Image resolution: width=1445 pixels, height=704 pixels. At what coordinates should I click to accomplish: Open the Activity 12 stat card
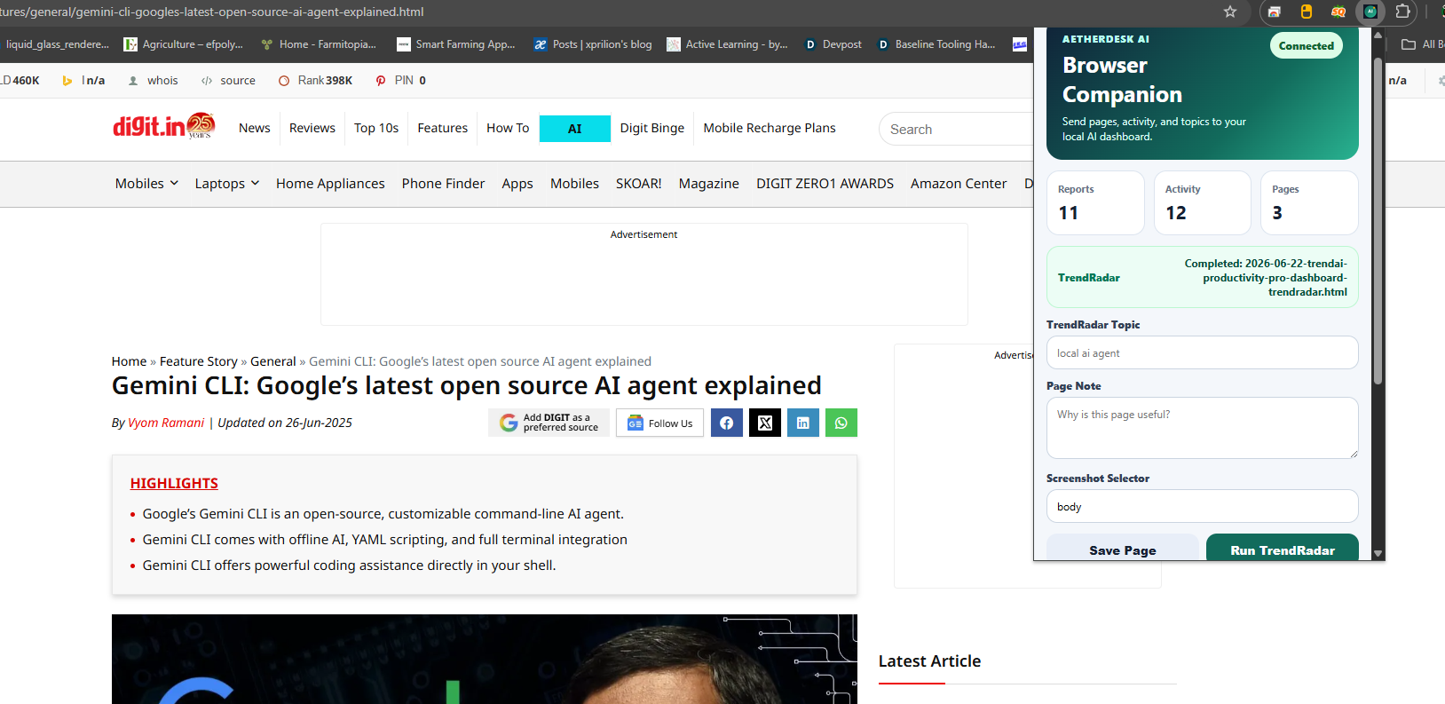pyautogui.click(x=1203, y=202)
